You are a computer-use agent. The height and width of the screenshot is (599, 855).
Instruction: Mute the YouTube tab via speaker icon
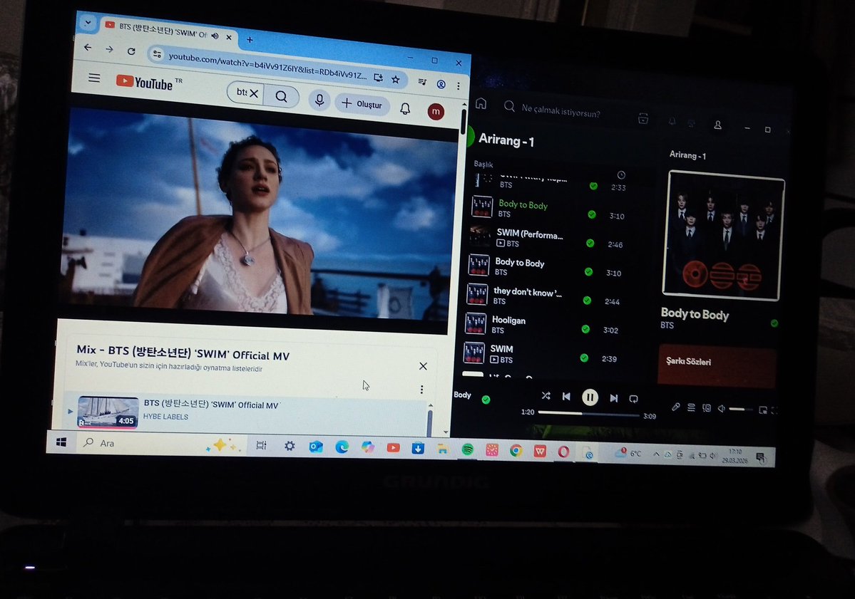coord(215,36)
